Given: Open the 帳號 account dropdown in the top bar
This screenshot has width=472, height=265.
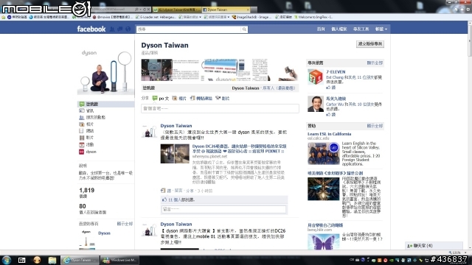Looking at the screenshot, I should [381, 29].
